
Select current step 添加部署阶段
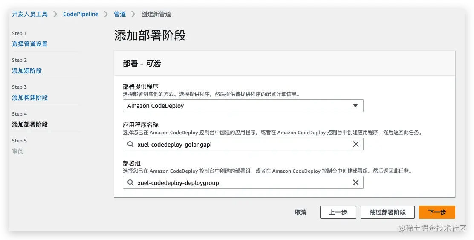(x=30, y=124)
